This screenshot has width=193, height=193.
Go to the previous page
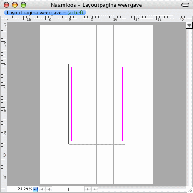click(49, 189)
